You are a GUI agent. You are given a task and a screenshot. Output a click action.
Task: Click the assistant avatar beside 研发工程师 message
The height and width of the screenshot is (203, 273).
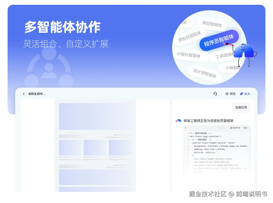point(178,121)
